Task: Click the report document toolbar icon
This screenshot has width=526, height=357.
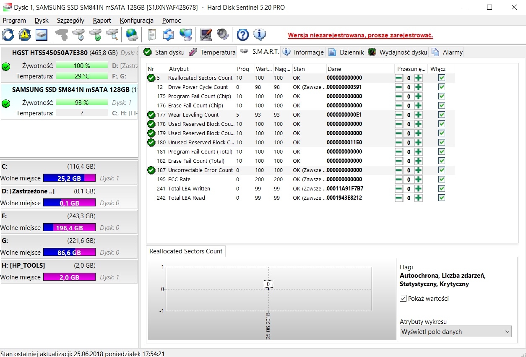Action: point(152,35)
